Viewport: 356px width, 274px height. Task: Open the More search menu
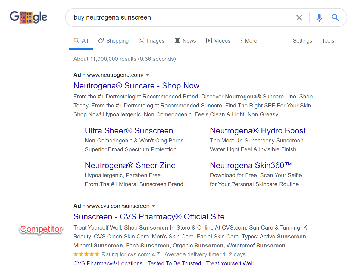[x=249, y=41]
